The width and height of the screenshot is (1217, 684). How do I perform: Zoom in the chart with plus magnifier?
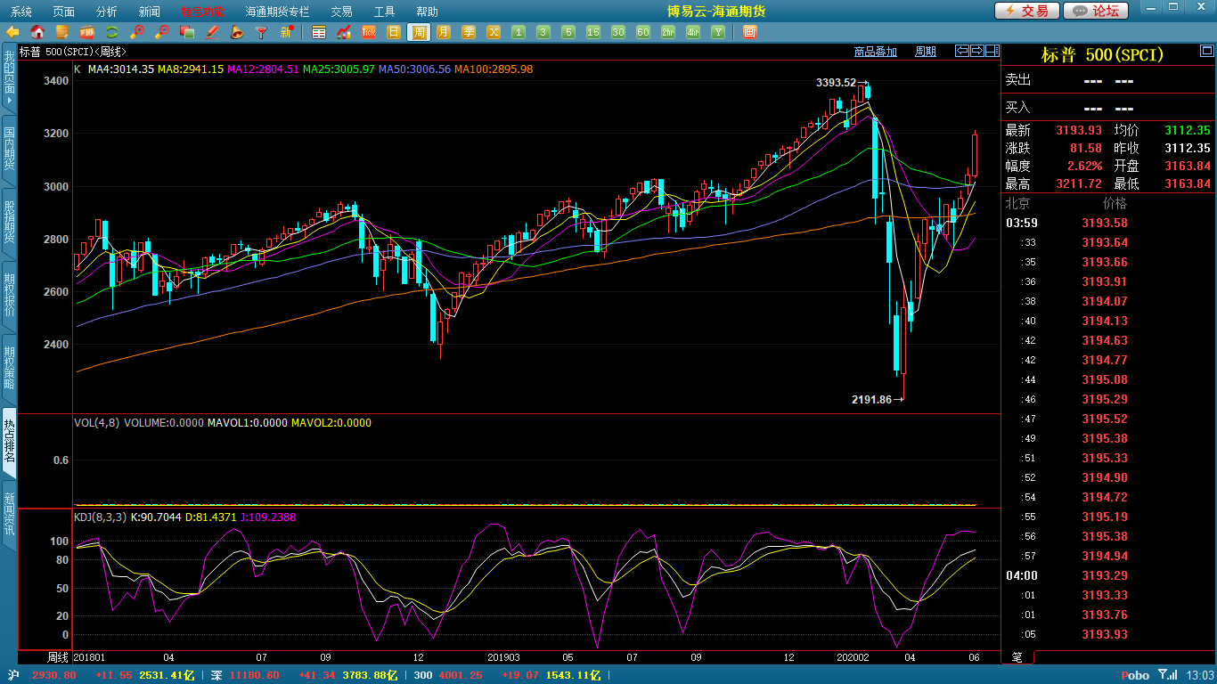click(x=137, y=32)
